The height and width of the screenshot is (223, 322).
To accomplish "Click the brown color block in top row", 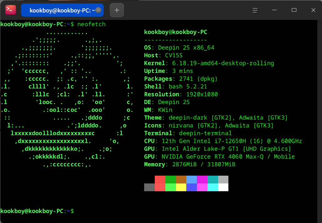I will click(181, 179).
